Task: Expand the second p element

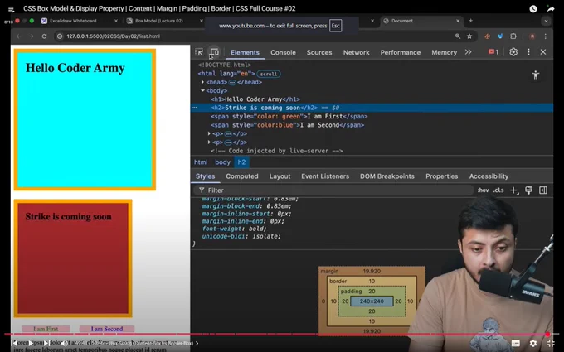Action: tap(209, 142)
